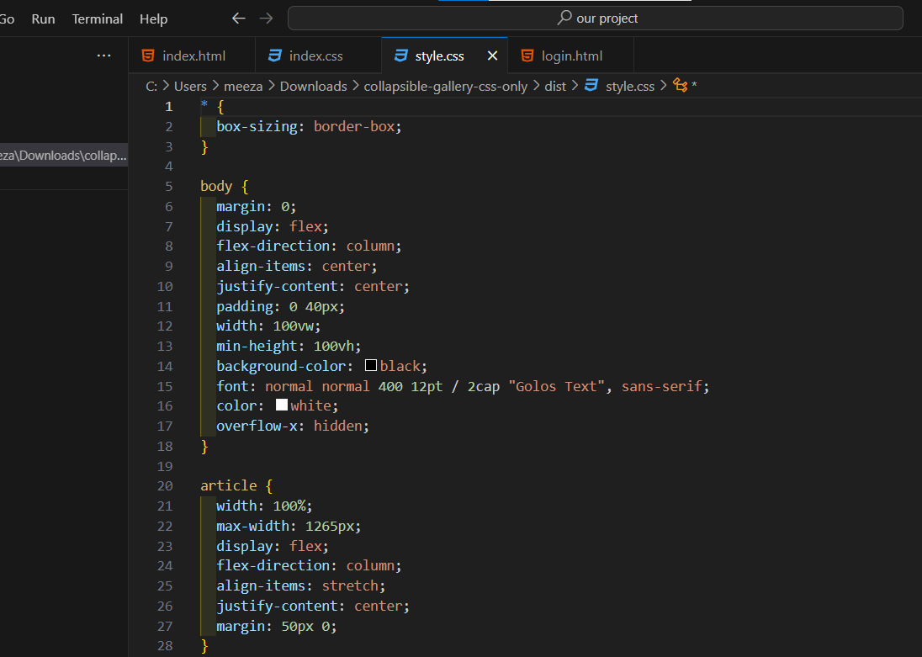Image resolution: width=922 pixels, height=657 pixels.
Task: Open the Downloads breadcrumb dropdown
Action: coord(313,85)
